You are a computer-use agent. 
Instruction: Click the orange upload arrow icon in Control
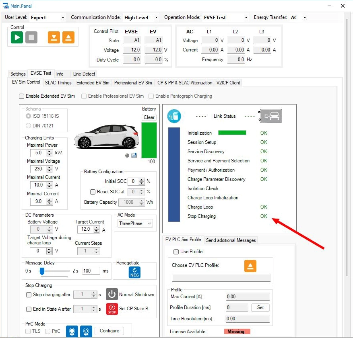pos(68,37)
